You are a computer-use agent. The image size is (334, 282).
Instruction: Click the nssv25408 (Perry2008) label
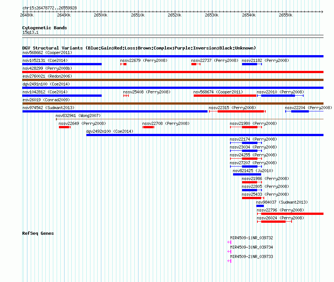coord(147,92)
